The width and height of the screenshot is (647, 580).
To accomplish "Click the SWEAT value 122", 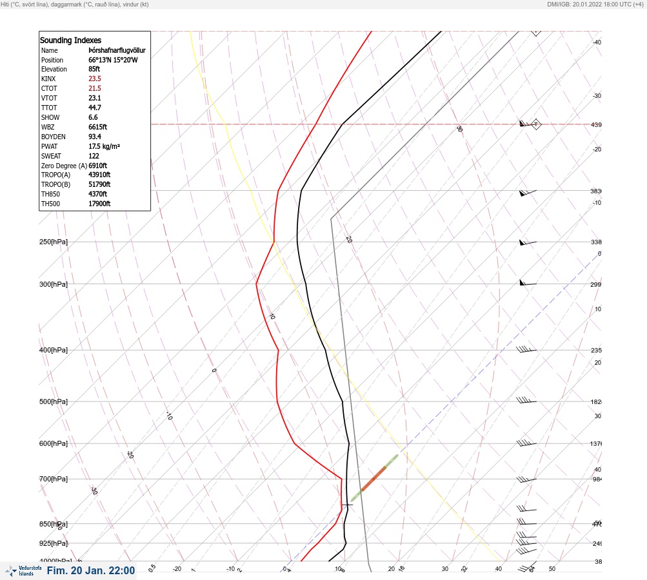I will (94, 156).
